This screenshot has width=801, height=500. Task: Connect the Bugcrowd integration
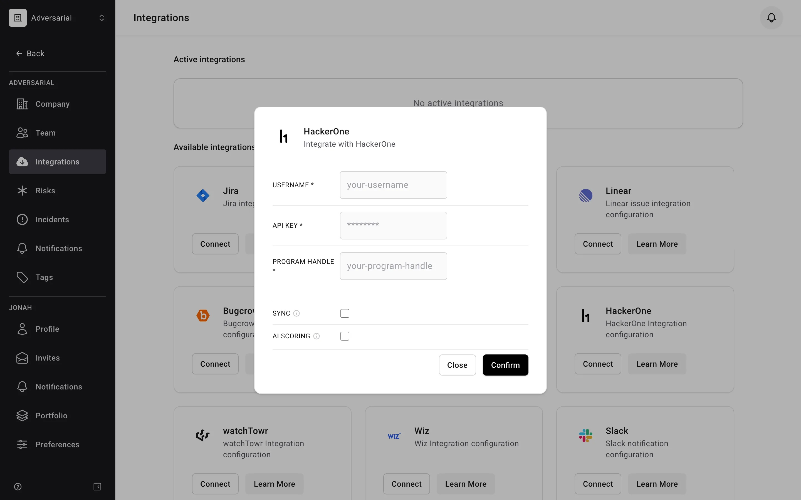click(x=215, y=364)
